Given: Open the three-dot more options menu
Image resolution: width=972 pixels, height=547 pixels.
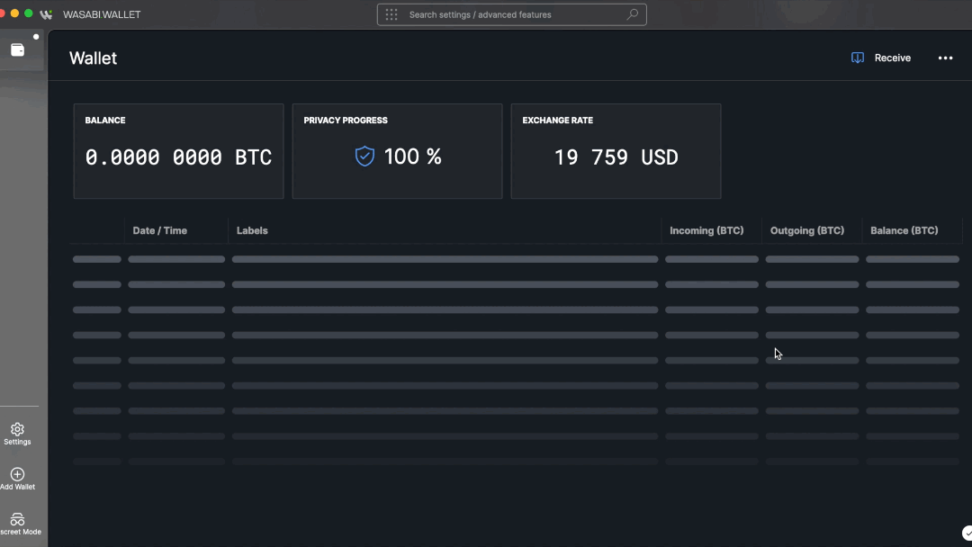Looking at the screenshot, I should (x=945, y=58).
